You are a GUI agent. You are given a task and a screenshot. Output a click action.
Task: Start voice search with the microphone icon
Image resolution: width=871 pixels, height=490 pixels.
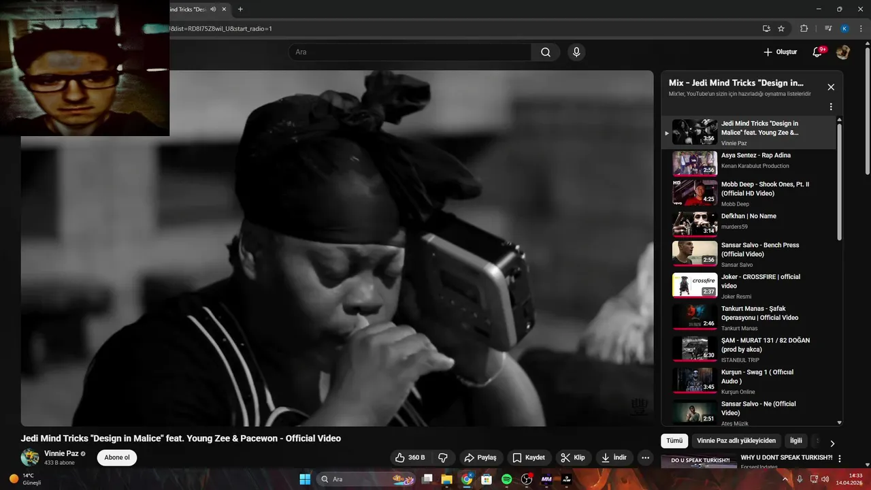tap(576, 52)
